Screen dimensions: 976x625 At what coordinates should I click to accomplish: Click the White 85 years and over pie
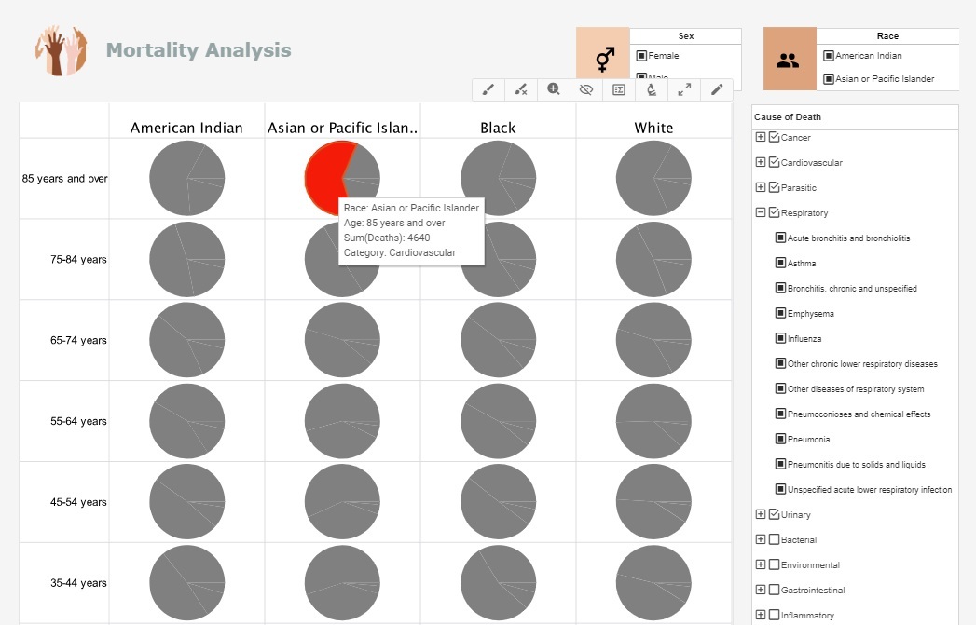pyautogui.click(x=653, y=179)
